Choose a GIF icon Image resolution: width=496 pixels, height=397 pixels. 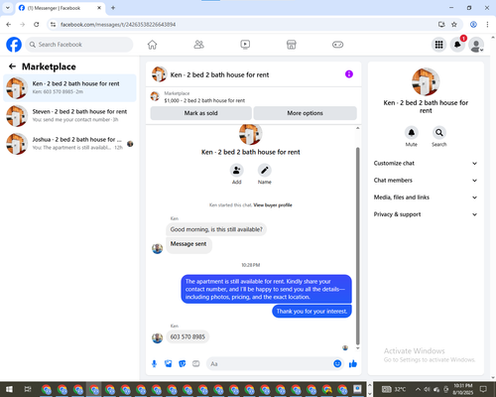tap(196, 364)
